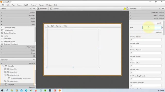Select the TextArea row in the Hierarchy
The width and height of the screenshot is (165, 92).
point(17,84)
